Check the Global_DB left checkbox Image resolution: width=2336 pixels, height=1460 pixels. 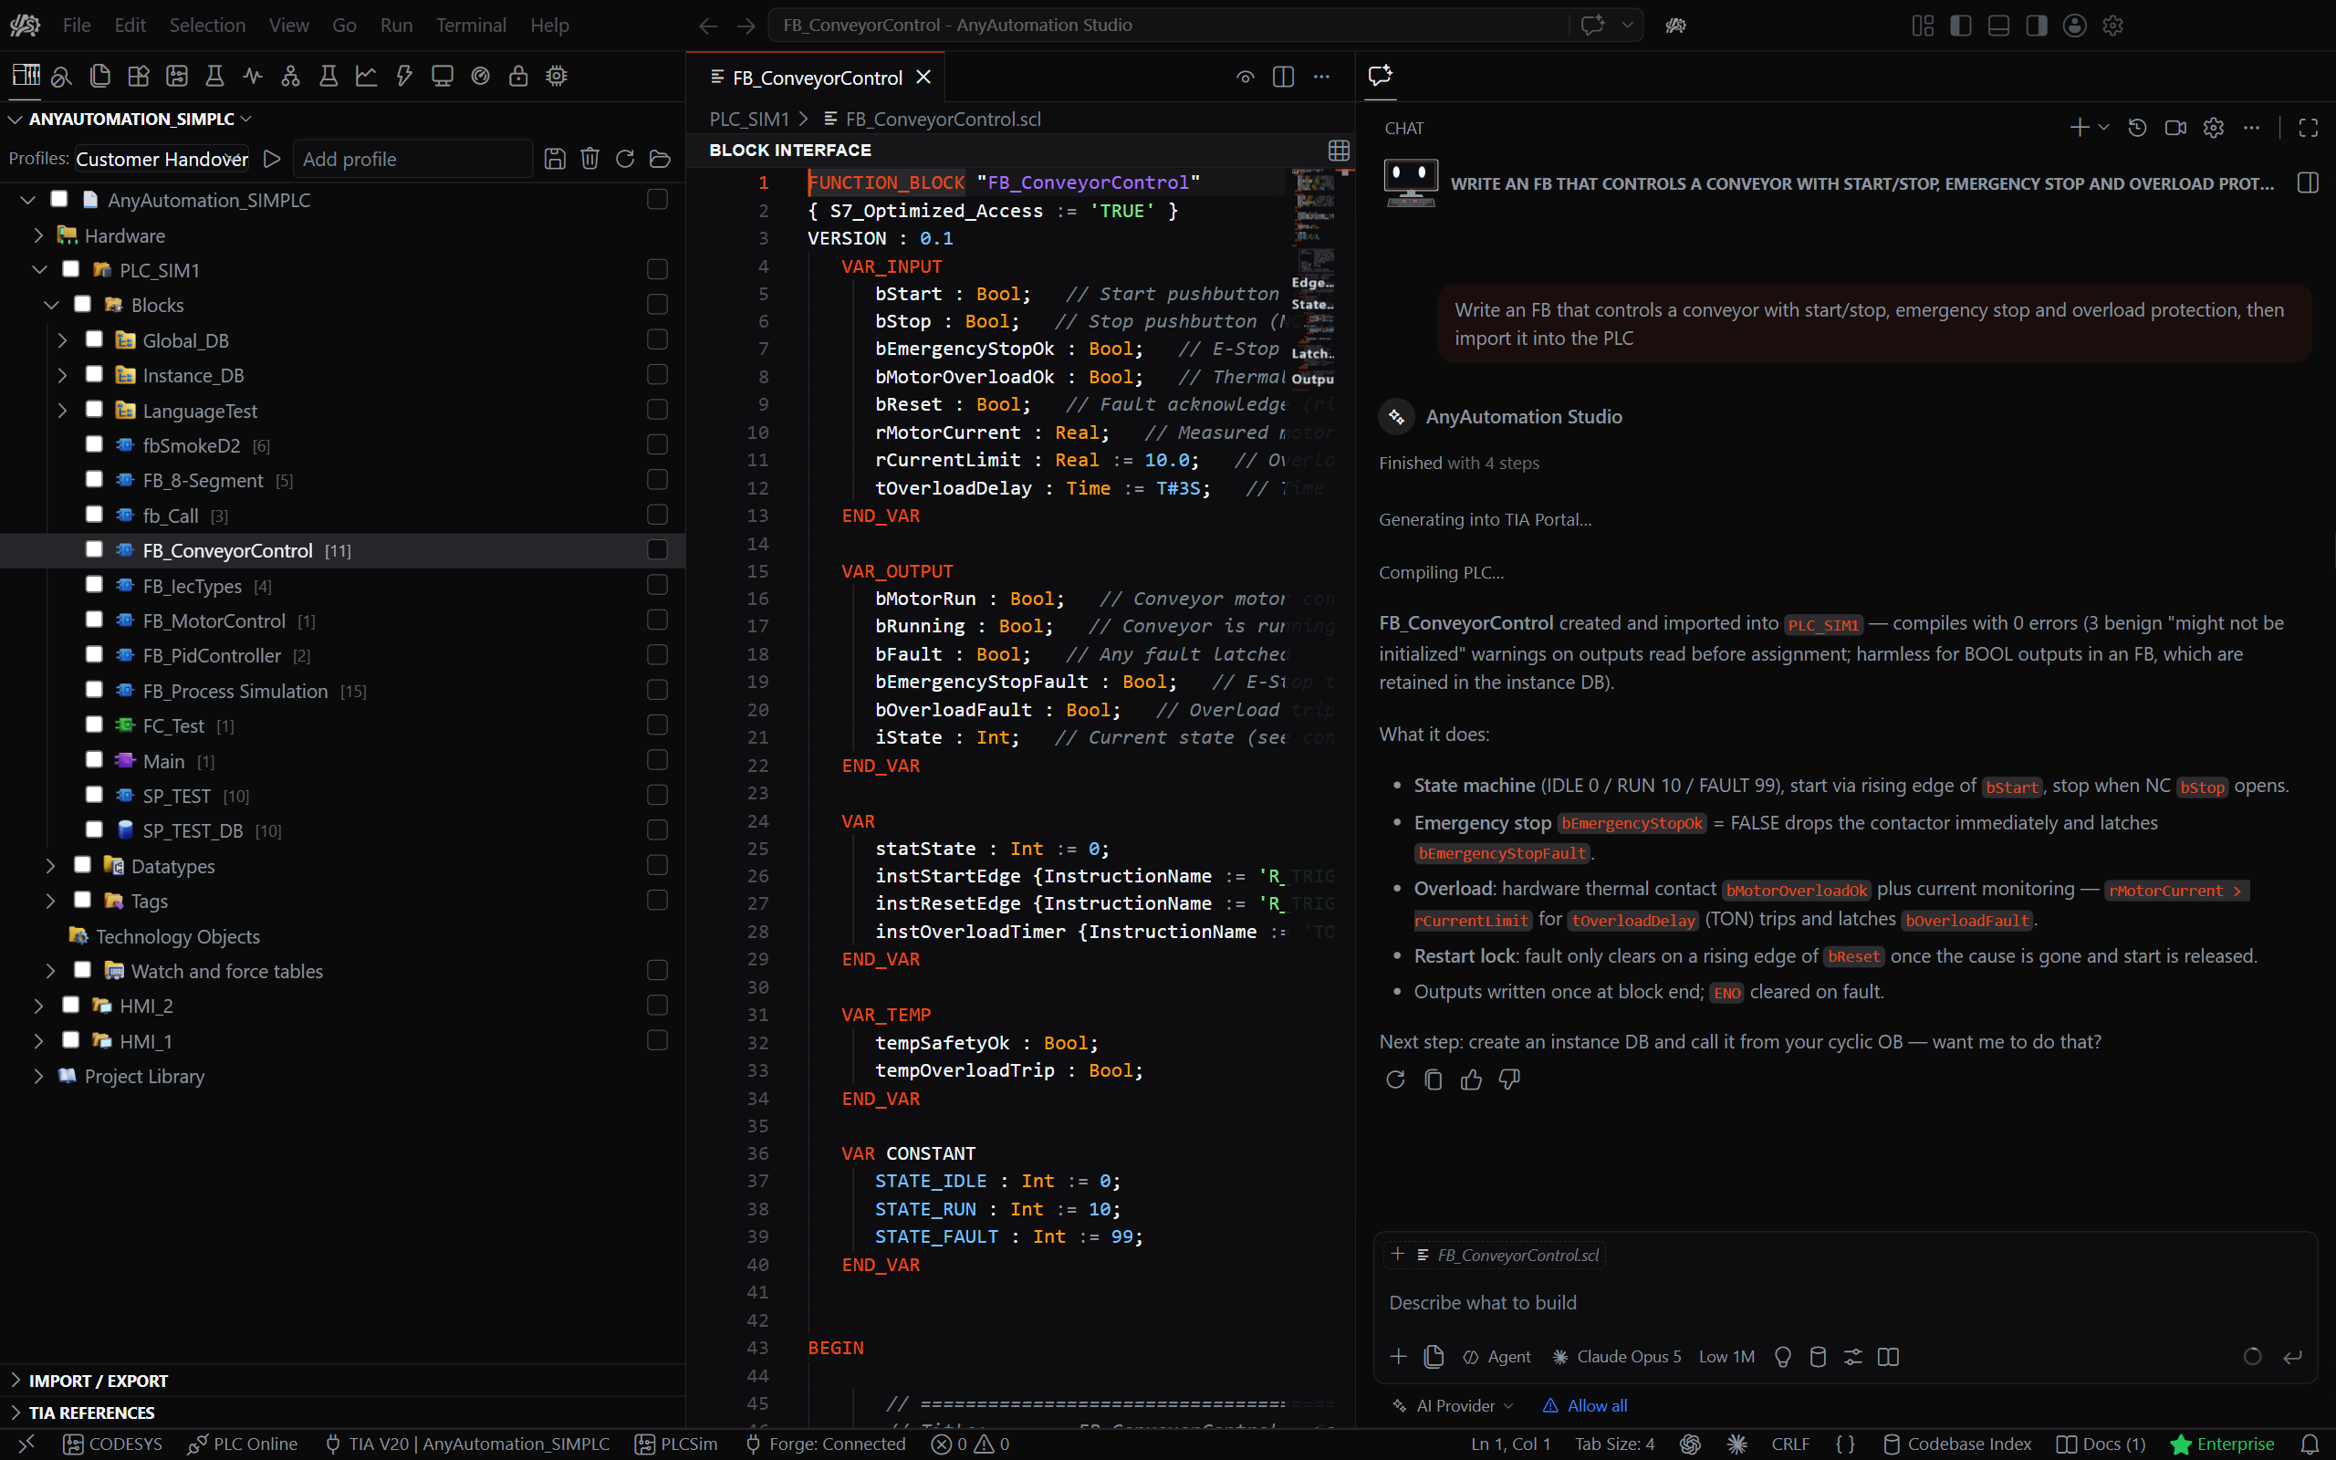tap(94, 339)
